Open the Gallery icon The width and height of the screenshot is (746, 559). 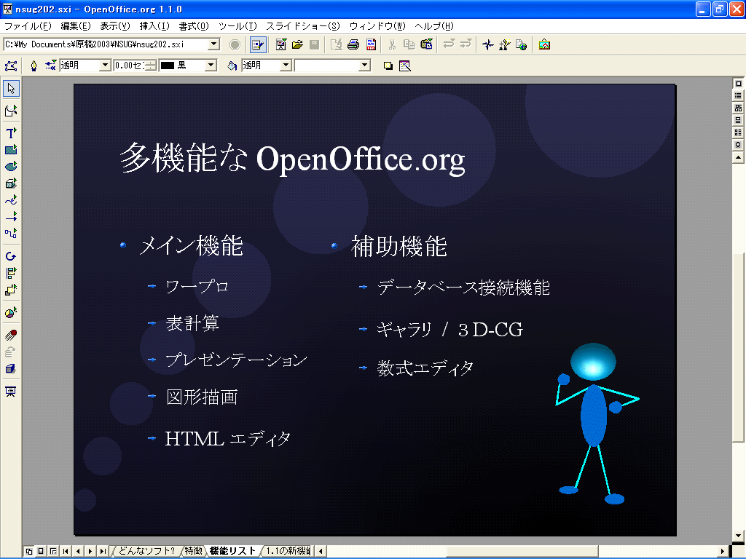click(x=544, y=44)
